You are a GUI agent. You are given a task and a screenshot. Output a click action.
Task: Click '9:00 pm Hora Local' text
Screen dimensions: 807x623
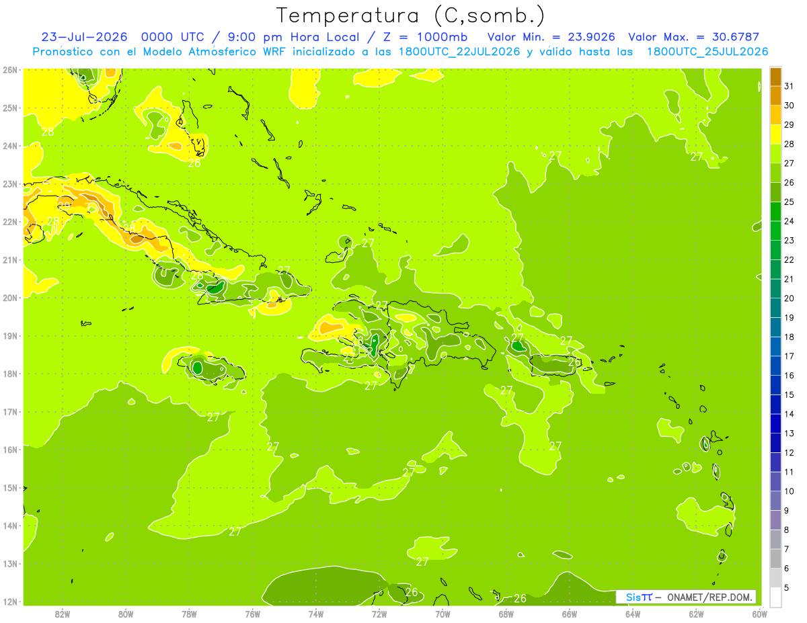coord(295,37)
